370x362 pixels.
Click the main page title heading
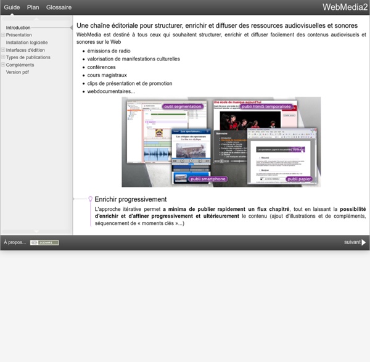tap(217, 25)
